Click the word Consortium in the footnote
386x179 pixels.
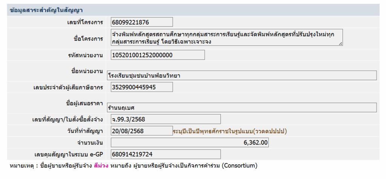239,166
